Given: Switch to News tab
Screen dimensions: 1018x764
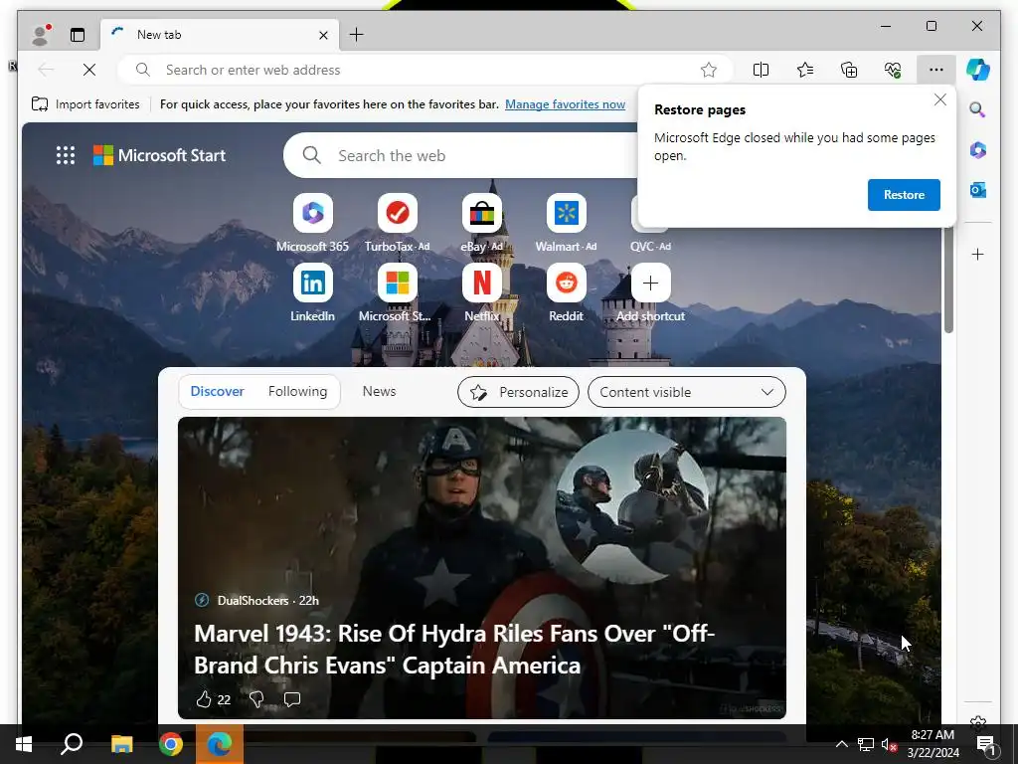Looking at the screenshot, I should [x=379, y=391].
